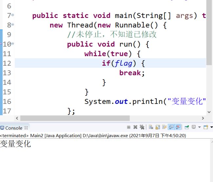Image resolution: width=213 pixels, height=182 pixels.
Task: Click 'Thread' class name on line 8
Action: [80, 25]
